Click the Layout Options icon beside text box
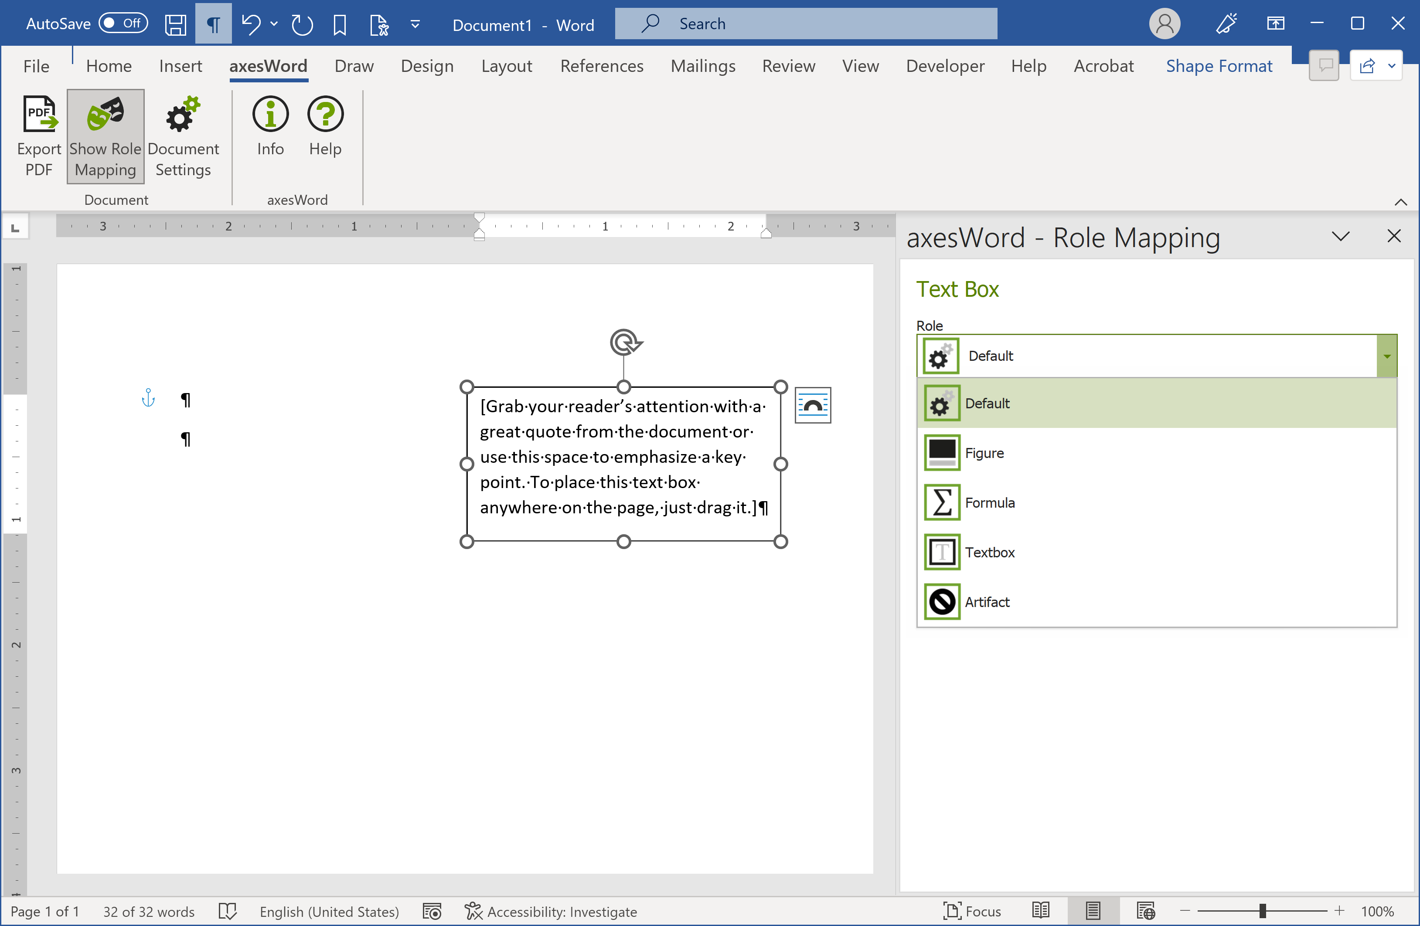This screenshot has width=1420, height=926. point(813,405)
